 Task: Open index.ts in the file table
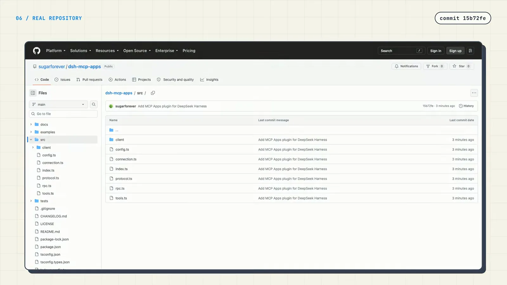pos(121,169)
